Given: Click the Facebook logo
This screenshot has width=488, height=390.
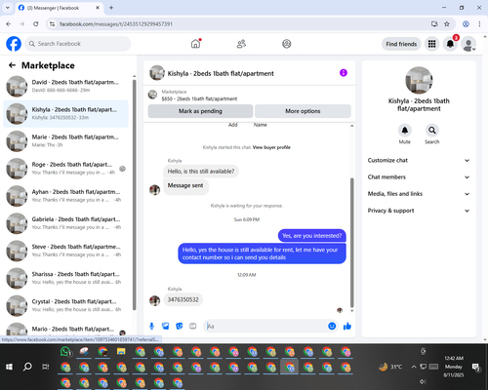Looking at the screenshot, I should click(14, 44).
